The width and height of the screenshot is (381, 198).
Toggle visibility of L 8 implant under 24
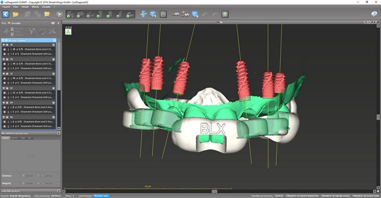tap(5, 107)
